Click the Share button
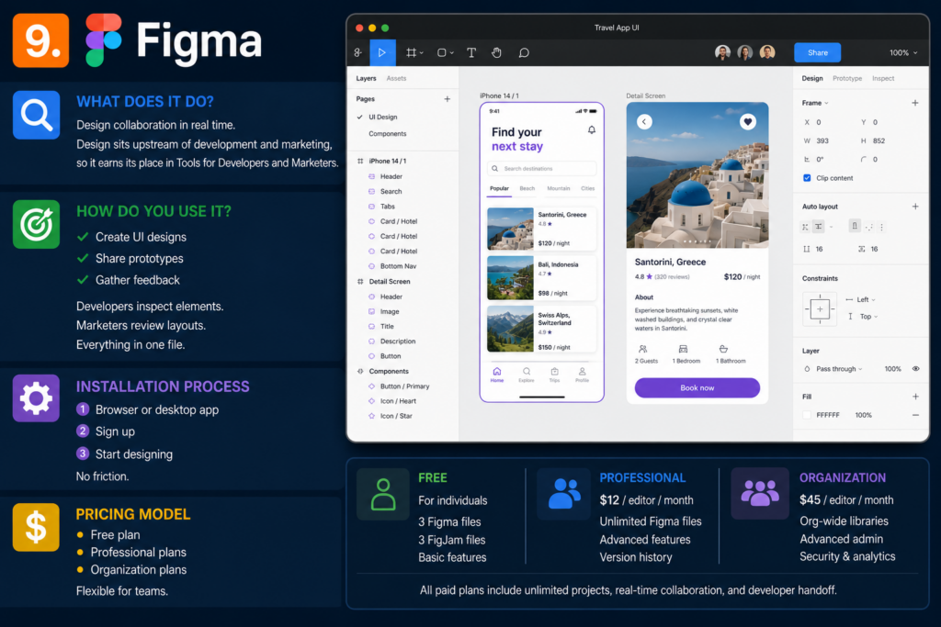The height and width of the screenshot is (627, 941). pyautogui.click(x=817, y=52)
